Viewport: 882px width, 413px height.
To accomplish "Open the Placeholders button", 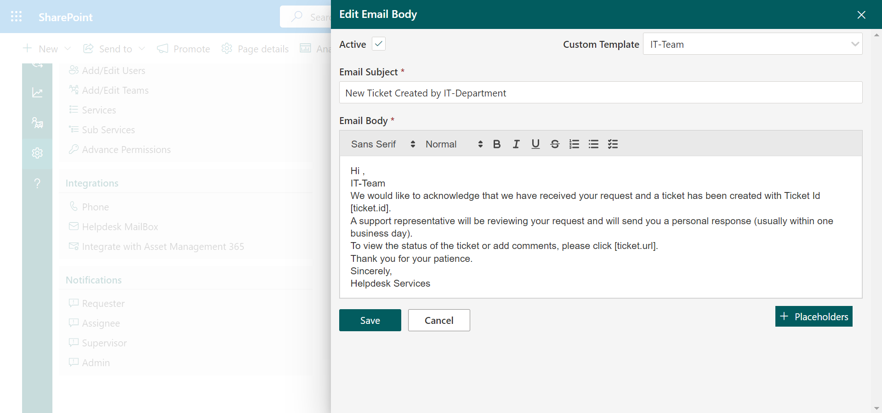I will tap(814, 317).
